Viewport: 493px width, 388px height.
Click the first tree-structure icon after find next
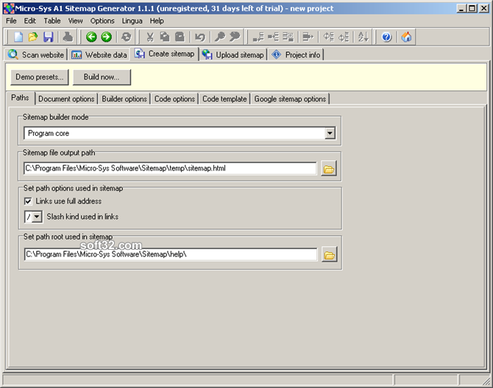point(258,37)
